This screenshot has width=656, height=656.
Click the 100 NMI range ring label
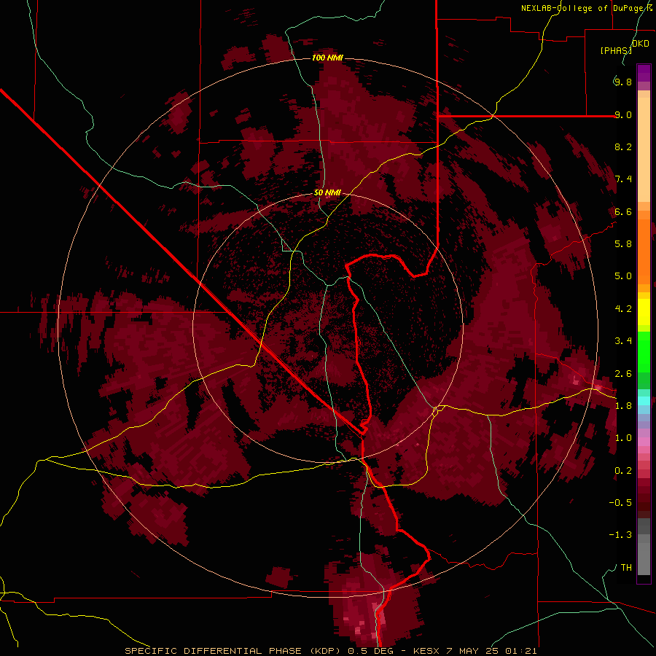pyautogui.click(x=327, y=58)
